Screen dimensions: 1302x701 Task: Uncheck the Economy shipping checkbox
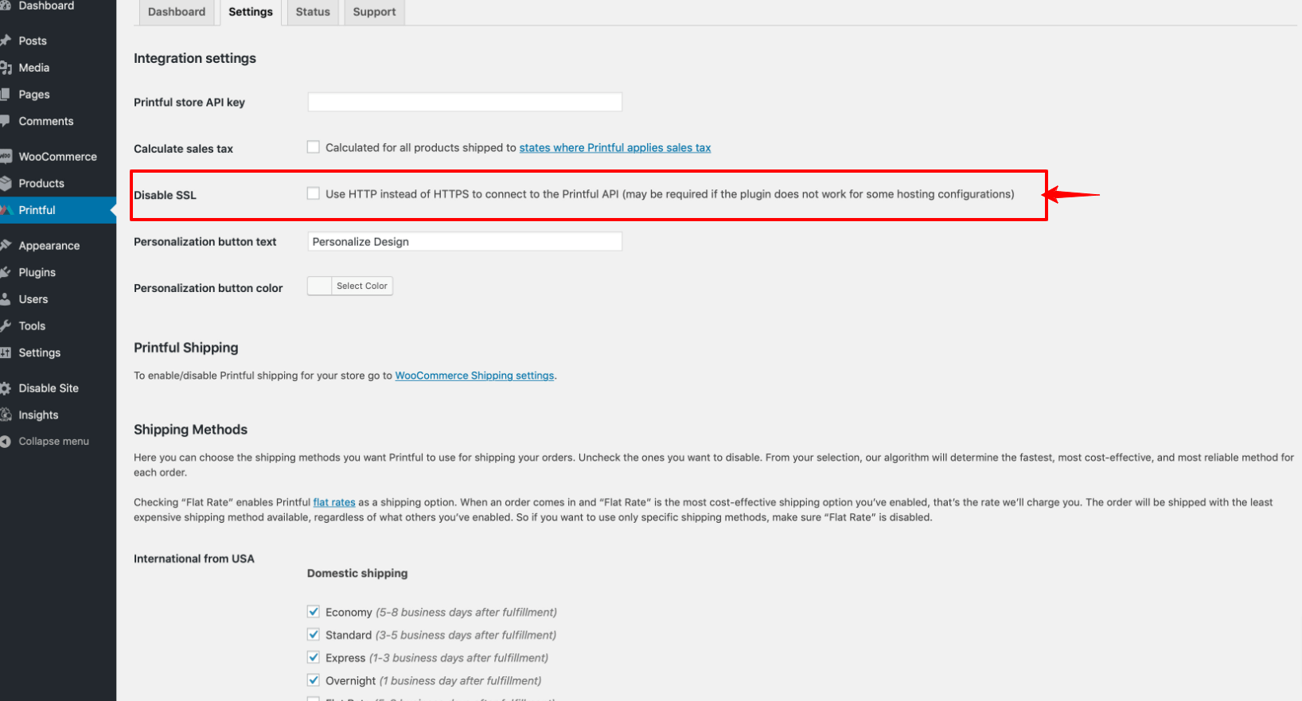(x=314, y=612)
